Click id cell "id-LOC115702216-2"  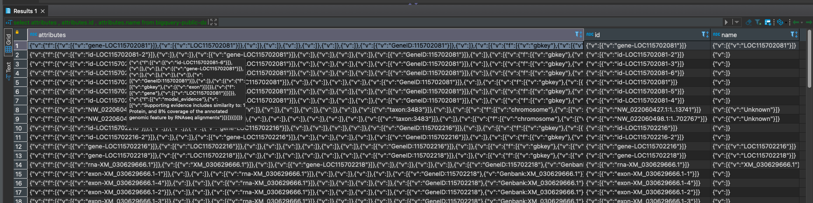tap(647, 137)
